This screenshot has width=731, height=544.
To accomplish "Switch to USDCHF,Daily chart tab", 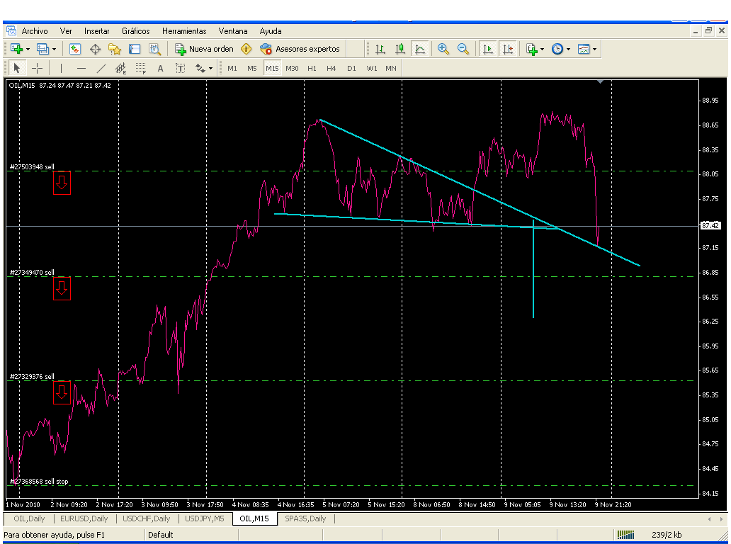I will 147,518.
